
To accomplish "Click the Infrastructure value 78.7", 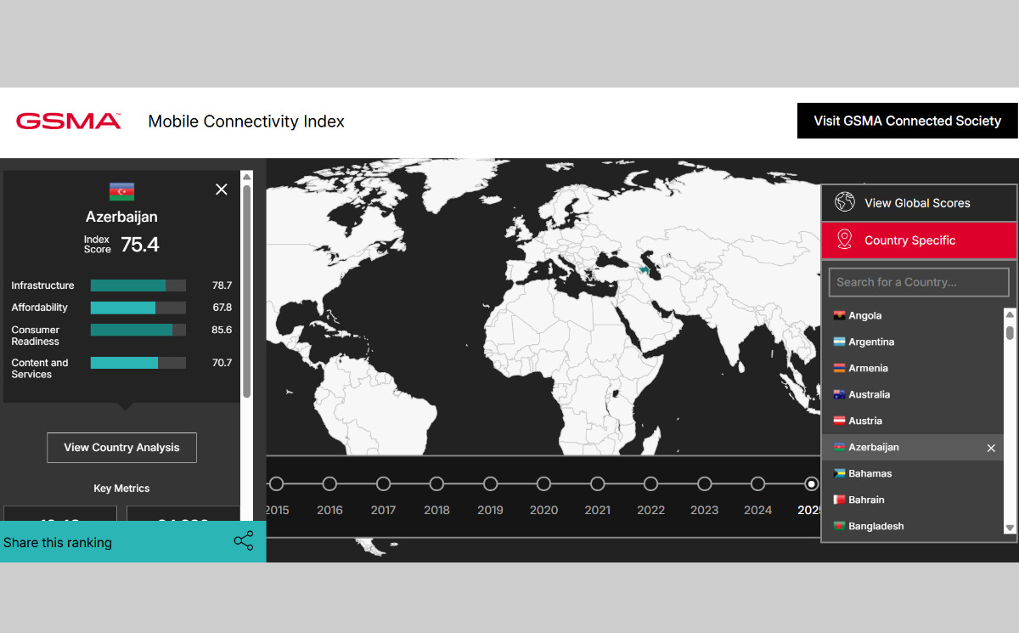I will click(x=222, y=285).
